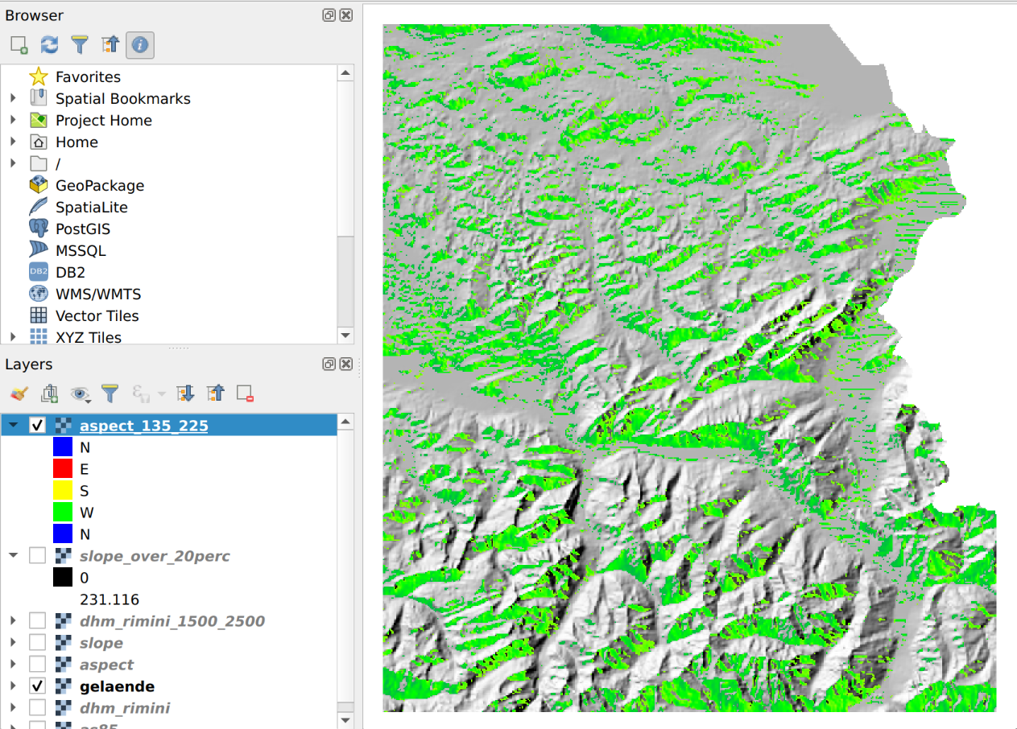Screen dimensions: 1017x729
Task: Select WMS/WMTS in the Browser tree
Action: (x=97, y=294)
